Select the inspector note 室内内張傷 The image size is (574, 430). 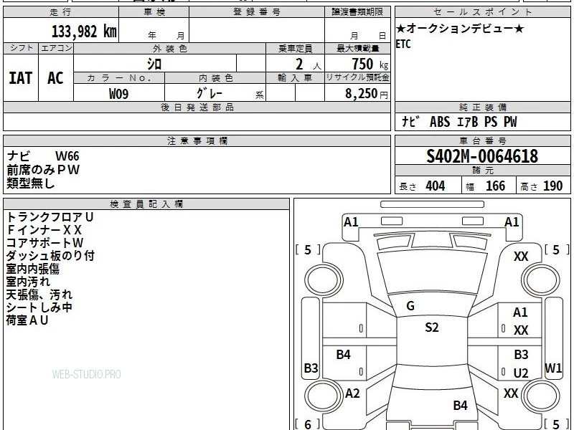click(x=32, y=269)
